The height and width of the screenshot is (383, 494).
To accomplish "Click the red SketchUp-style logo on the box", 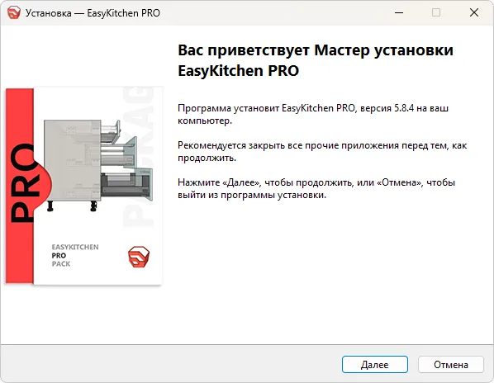I will [x=139, y=257].
